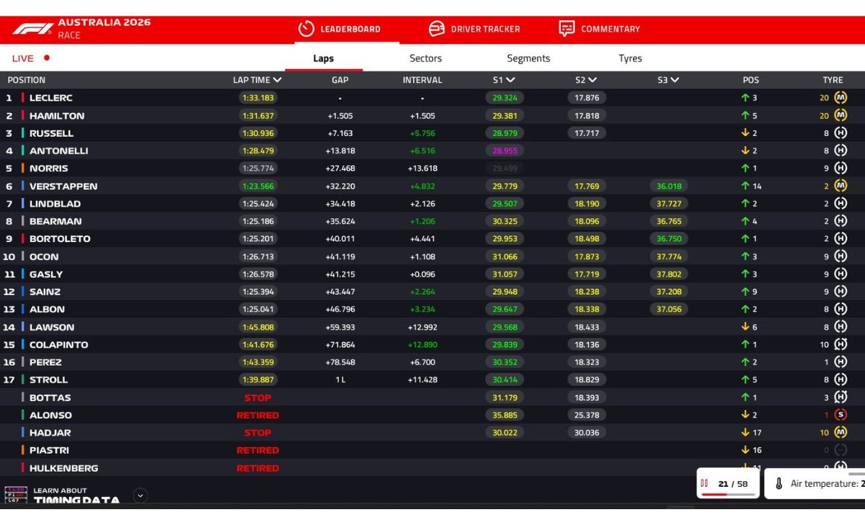
Task: Click the air temperature thermometer icon
Action: 779,483
